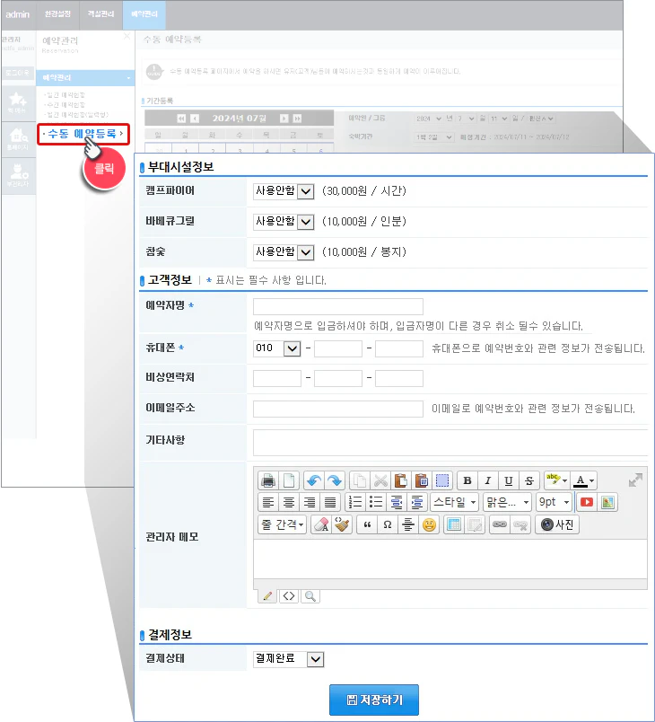Justify text in memo editor

coord(330,502)
